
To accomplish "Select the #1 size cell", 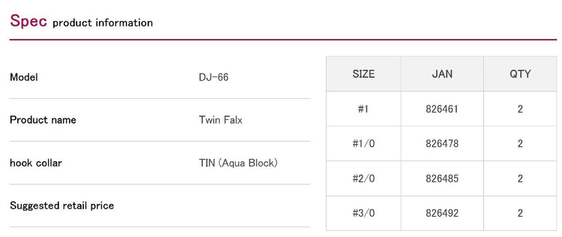I will 363,109.
